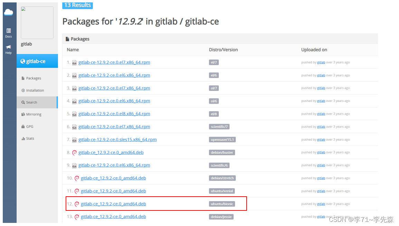Open row 8 deb link for debian/buster

[x=111, y=152]
